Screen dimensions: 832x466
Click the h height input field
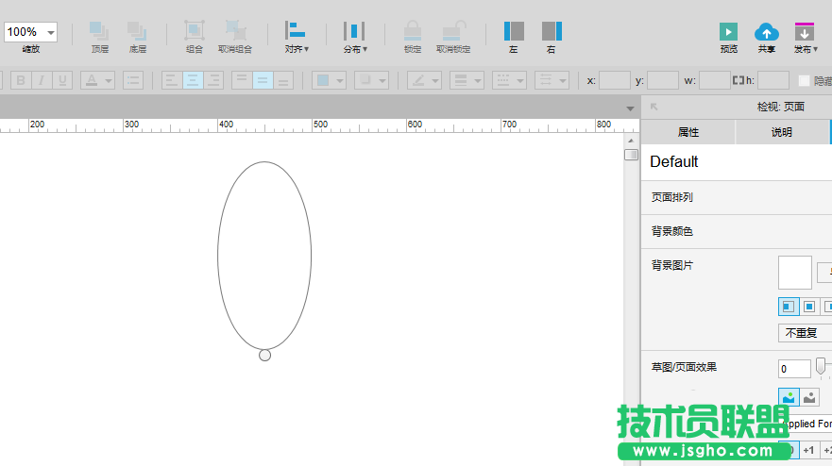(773, 80)
